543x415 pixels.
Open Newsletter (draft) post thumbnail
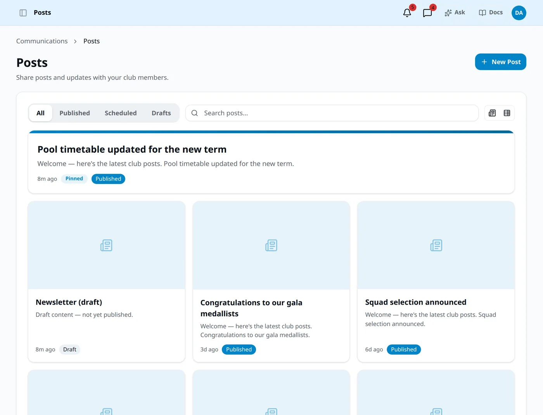[x=106, y=245]
